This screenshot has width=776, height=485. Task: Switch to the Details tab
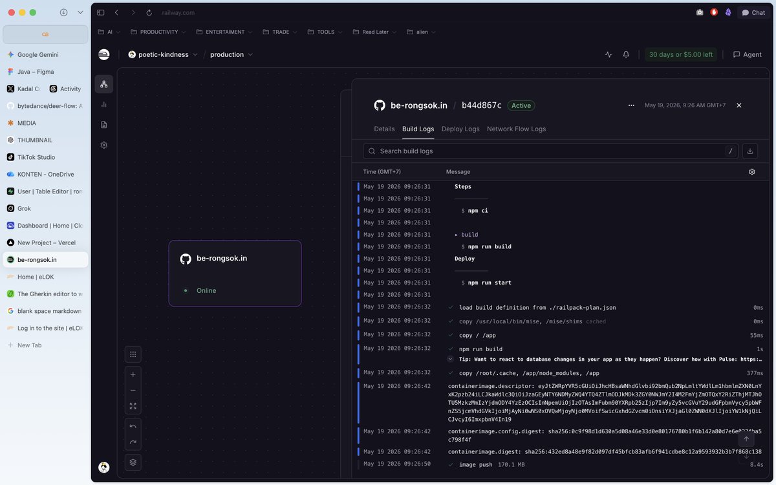[384, 129]
